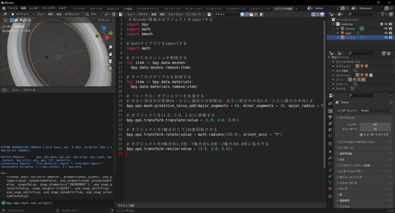Open the Tool properties tab

coord(330,103)
